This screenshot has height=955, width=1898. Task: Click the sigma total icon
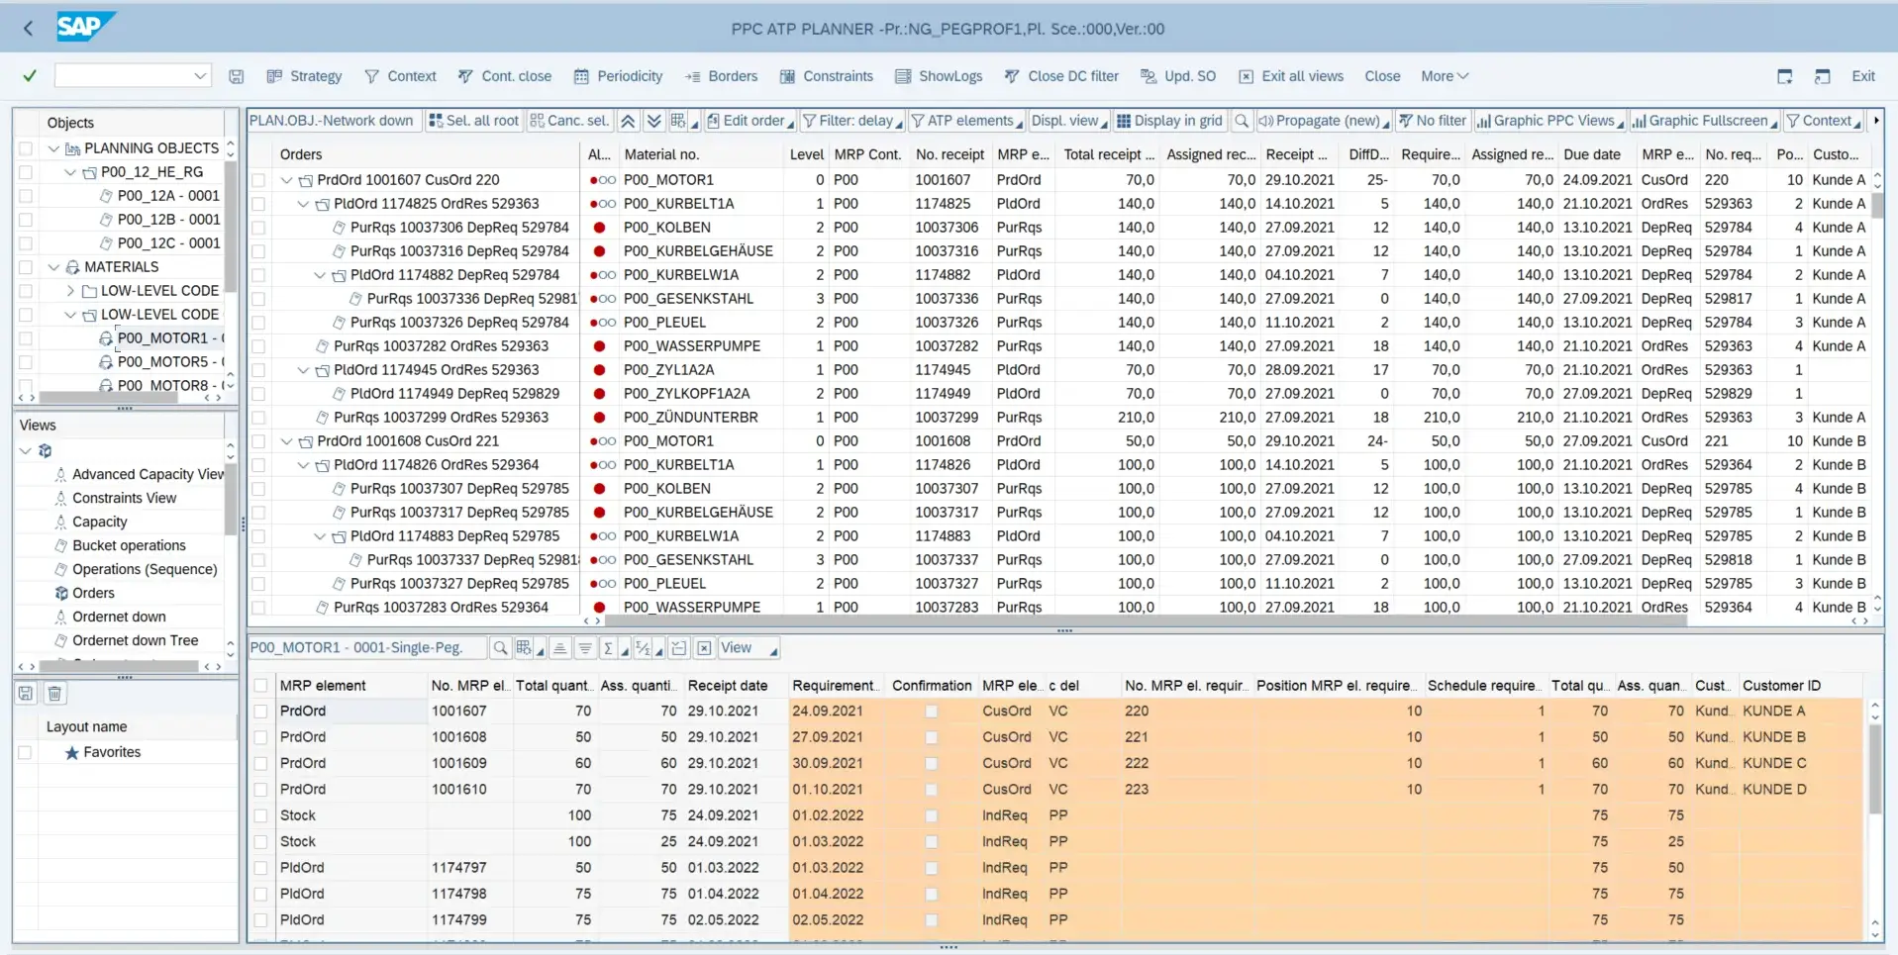click(x=608, y=648)
